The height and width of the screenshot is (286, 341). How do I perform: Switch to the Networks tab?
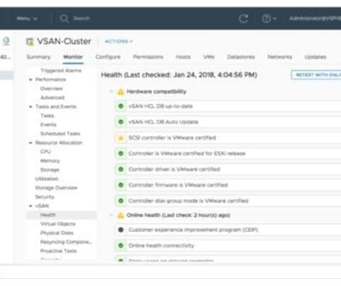[280, 57]
